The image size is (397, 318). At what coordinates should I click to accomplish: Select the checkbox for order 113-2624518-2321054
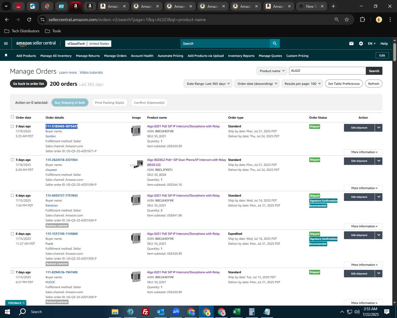12,160
